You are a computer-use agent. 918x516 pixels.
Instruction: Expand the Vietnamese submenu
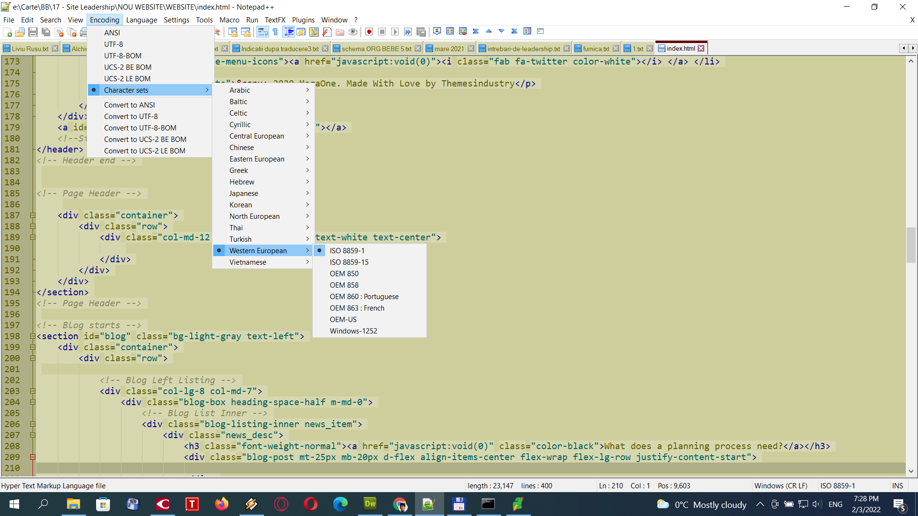click(262, 262)
